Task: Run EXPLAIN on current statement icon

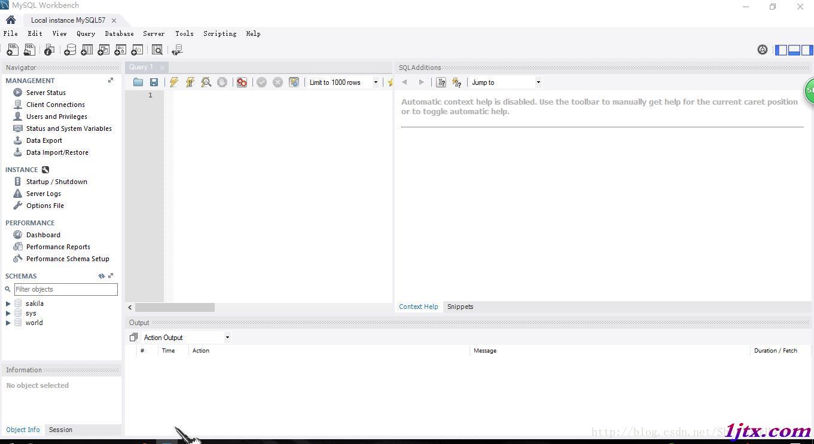Action: [x=206, y=82]
